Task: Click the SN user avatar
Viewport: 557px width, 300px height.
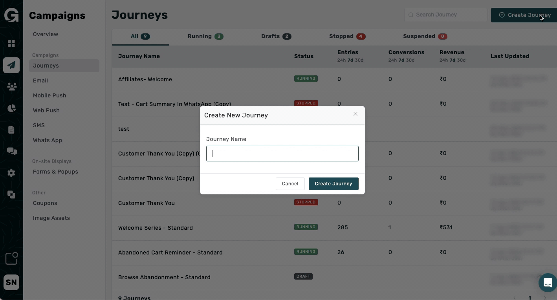Action: (11, 282)
